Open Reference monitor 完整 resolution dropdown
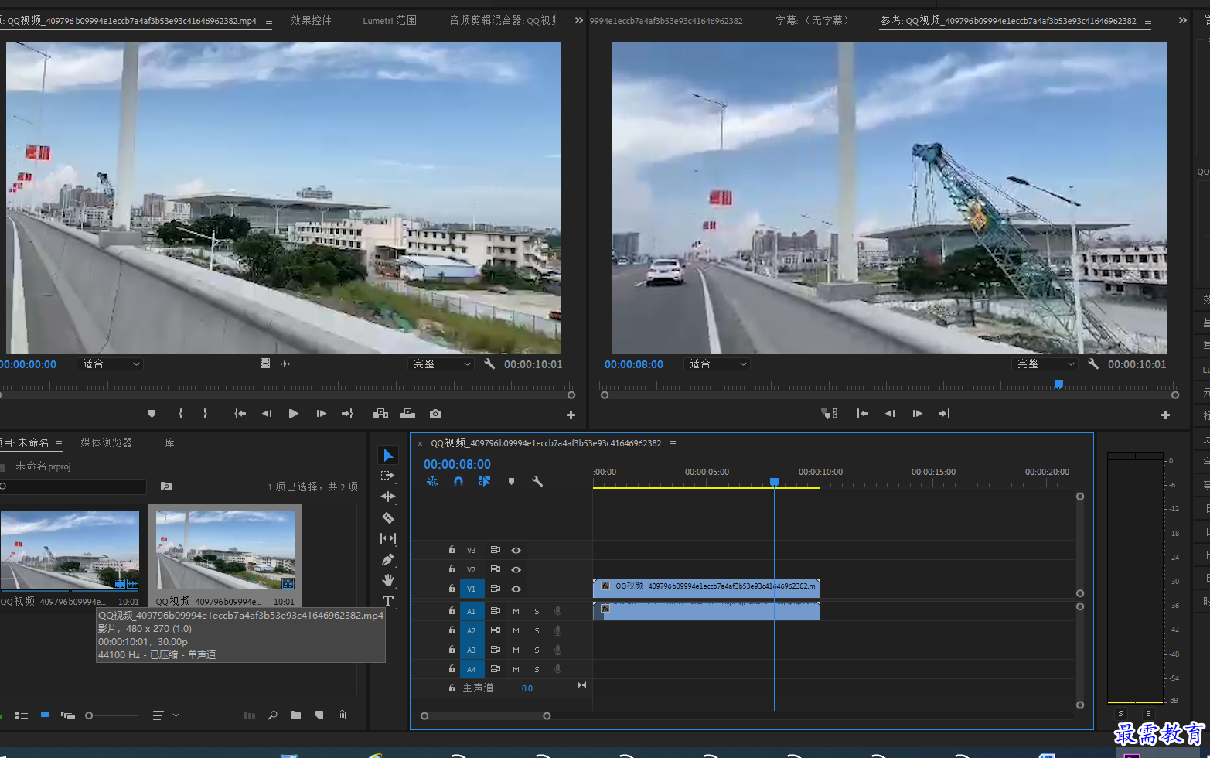1210x758 pixels. 1045,364
